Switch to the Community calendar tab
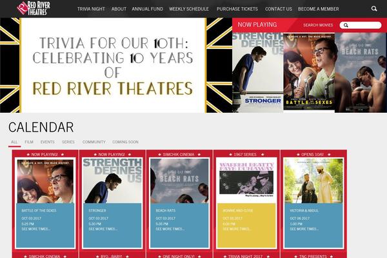 pos(94,142)
